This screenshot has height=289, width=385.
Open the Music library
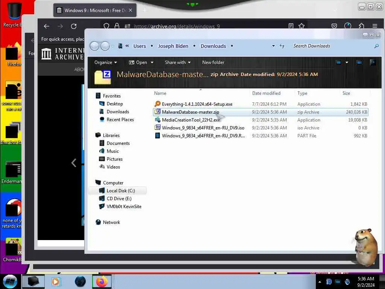(113, 151)
